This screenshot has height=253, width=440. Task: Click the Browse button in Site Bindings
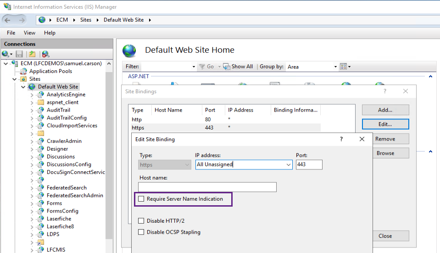pyautogui.click(x=390, y=153)
